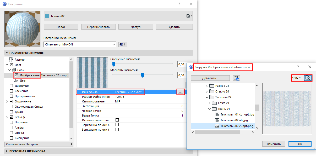This screenshot has width=316, height=156.
Task: Adjust Масштаб Размытия slider handle
Action: (x=143, y=75)
